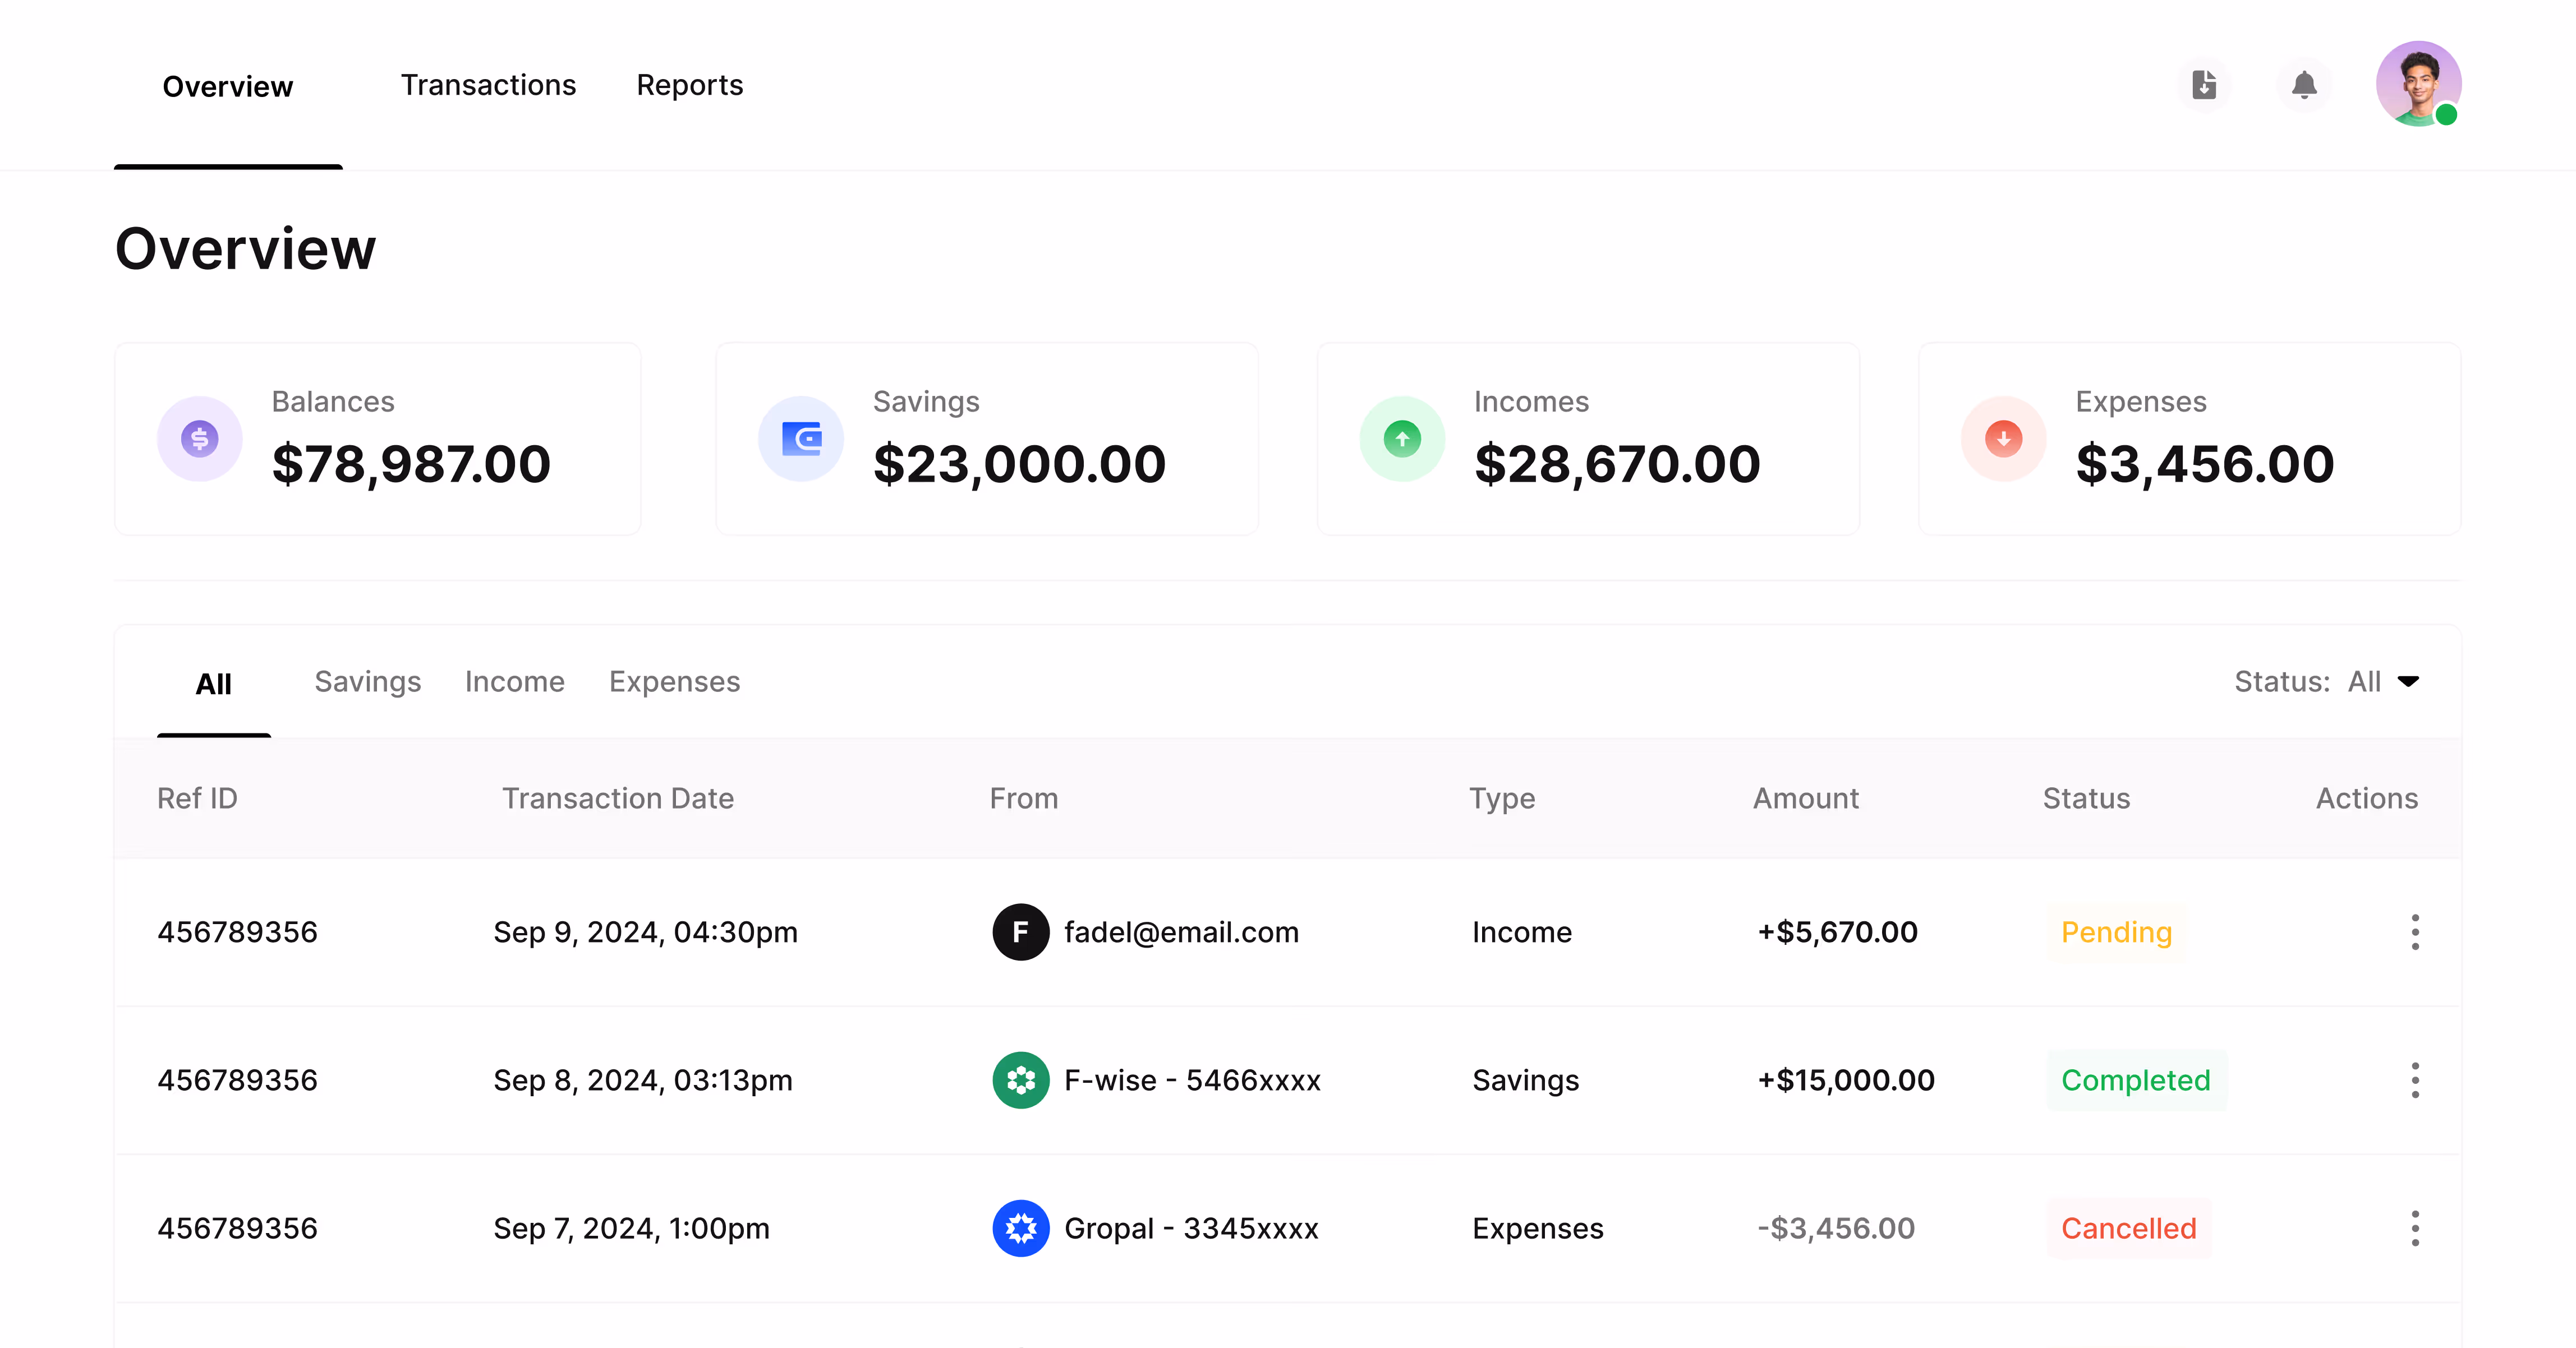Open the notifications bell
The height and width of the screenshot is (1348, 2576).
[2304, 85]
